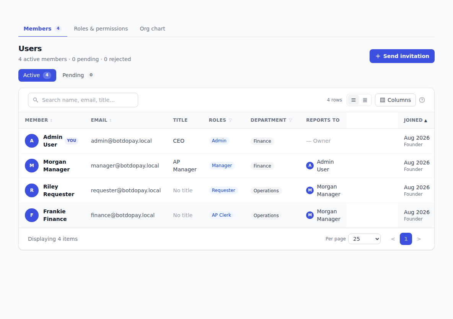Switch to compact row density view
Viewport: 453px width, 319px height.
[365, 100]
